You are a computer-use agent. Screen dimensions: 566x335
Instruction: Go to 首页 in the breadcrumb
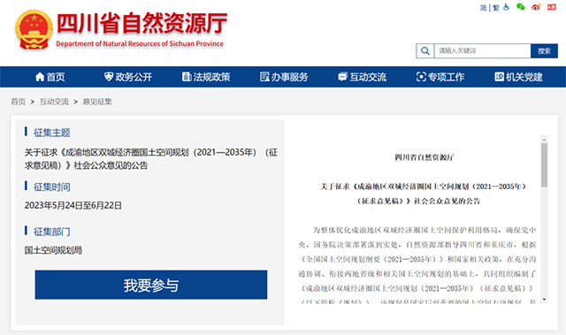[x=18, y=102]
